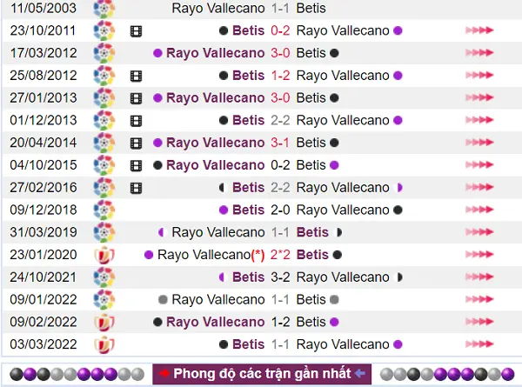Click Rayo Vallecano name on 09/02/2022 row
The height and width of the screenshot is (387, 522).
click(216, 322)
